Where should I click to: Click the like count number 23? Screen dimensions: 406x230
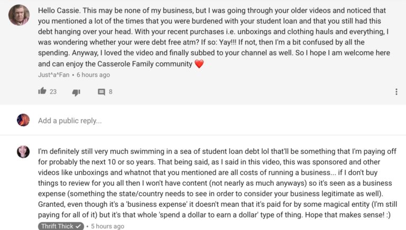click(53, 92)
